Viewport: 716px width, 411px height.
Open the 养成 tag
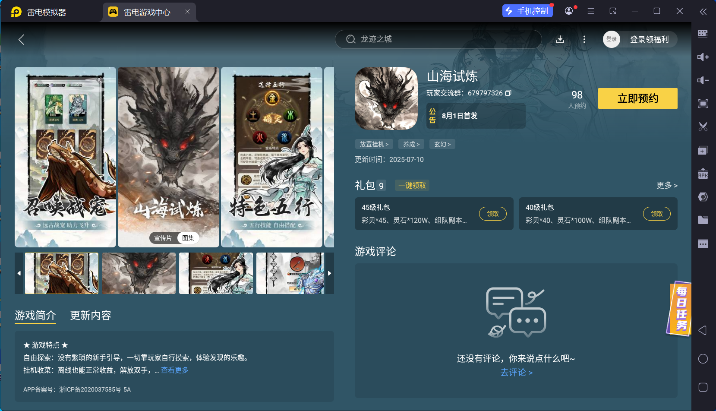[x=411, y=144]
